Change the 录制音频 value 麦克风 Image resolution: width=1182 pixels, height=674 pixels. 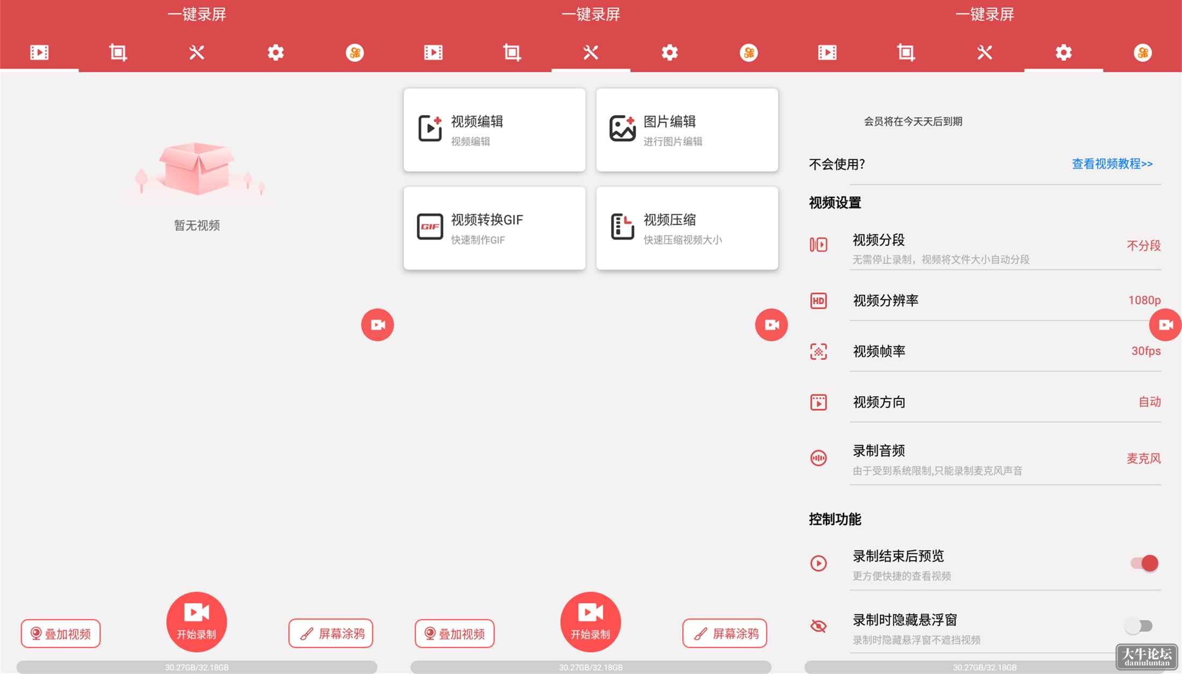click(1143, 458)
